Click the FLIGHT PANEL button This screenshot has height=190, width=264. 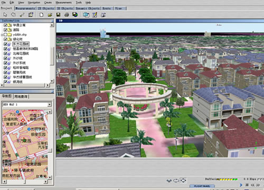(202, 186)
